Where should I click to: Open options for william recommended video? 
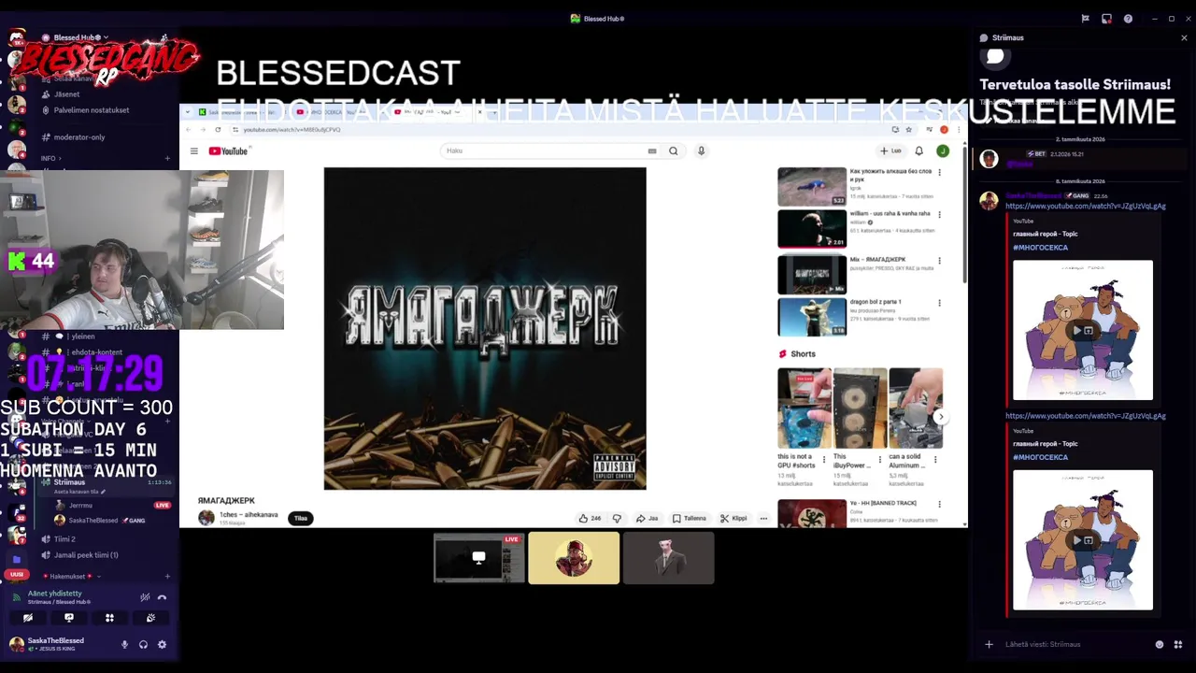939,215
